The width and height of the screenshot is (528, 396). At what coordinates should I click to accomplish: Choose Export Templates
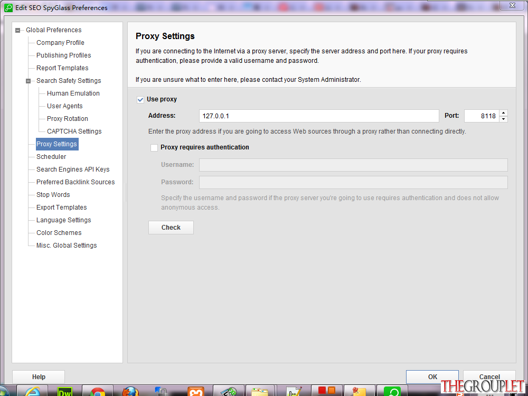click(61, 208)
